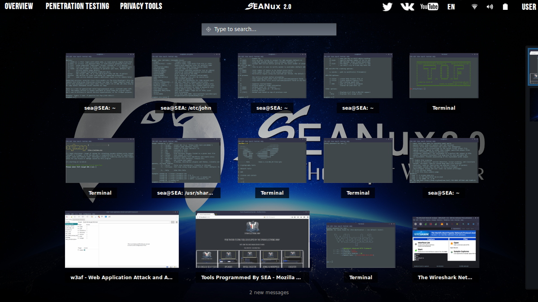Switch keyboard layout via EN indicator
This screenshot has width=538, height=302.
coord(451,7)
